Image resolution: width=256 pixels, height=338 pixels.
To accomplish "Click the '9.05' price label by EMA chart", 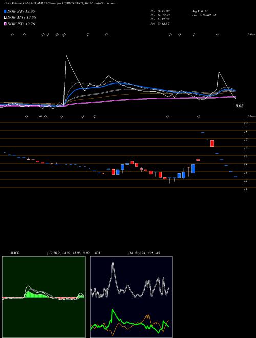I will [240, 106].
